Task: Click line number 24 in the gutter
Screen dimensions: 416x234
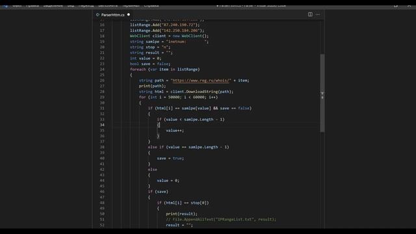Action: (102, 70)
